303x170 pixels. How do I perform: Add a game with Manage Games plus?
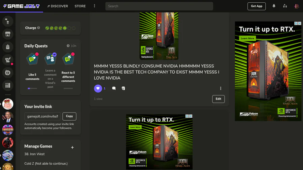[72, 147]
